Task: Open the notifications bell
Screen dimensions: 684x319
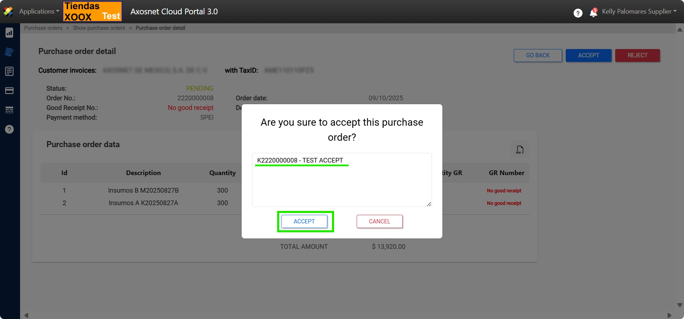Action: tap(593, 13)
